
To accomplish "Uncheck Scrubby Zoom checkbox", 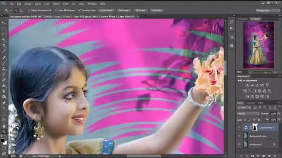I will coord(80,11).
